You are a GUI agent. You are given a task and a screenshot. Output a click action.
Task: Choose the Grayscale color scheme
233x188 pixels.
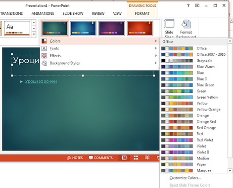coord(194,61)
